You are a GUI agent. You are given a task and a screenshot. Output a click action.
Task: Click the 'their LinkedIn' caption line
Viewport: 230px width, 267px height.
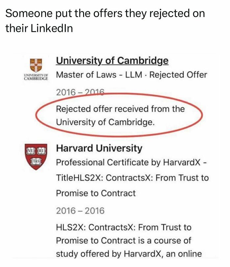point(39,28)
